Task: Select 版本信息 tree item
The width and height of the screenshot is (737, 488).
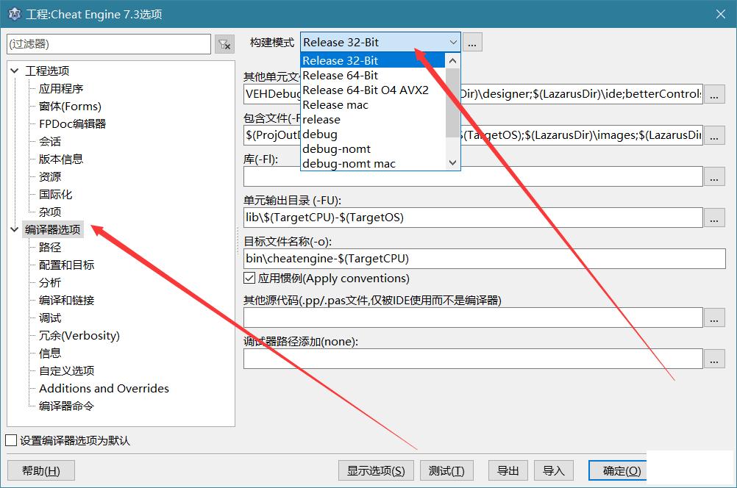Action: [61, 159]
